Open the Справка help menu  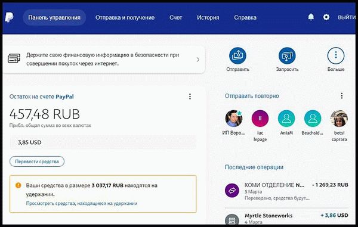tap(245, 17)
